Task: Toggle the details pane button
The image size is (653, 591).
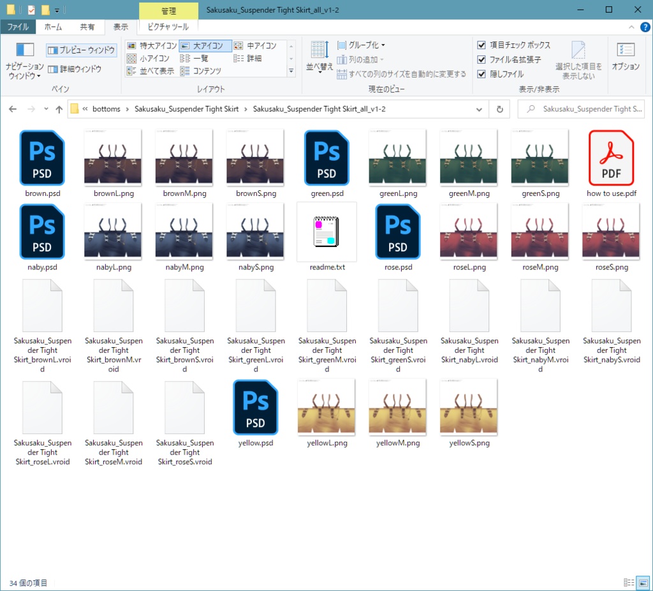Action: click(75, 69)
